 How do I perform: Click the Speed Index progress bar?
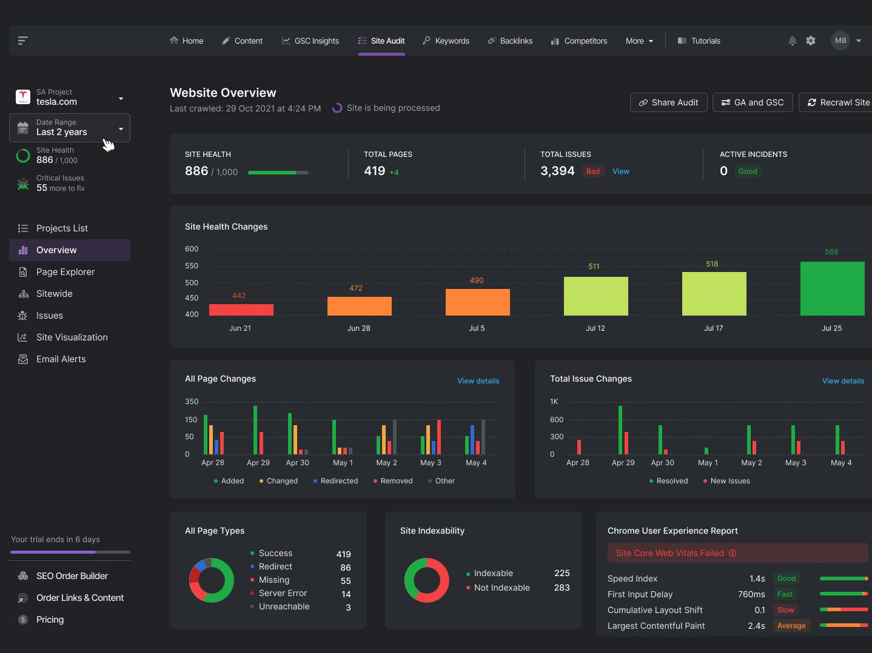click(x=844, y=578)
